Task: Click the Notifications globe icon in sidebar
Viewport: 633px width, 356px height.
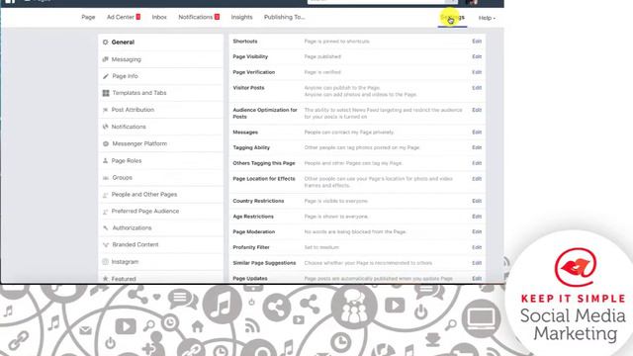Action: [x=106, y=127]
